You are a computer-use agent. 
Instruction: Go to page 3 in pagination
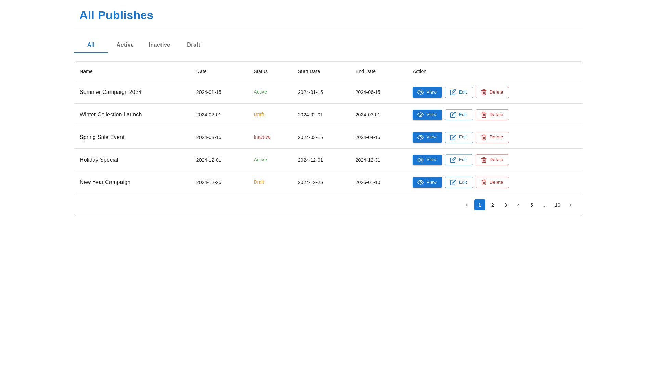pos(505,205)
